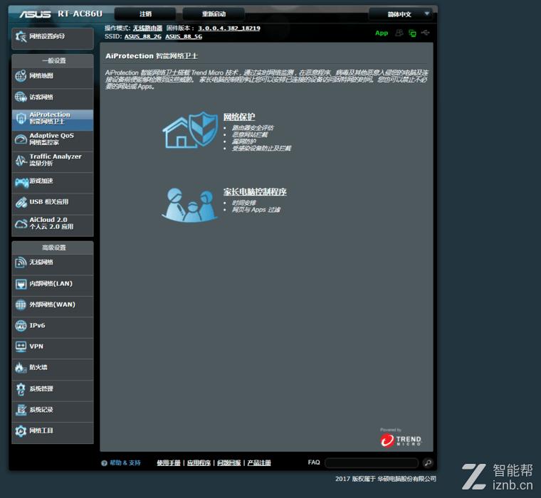Viewport: 541px width, 498px height.
Task: Click the Firewall flame icon
Action: click(x=21, y=368)
